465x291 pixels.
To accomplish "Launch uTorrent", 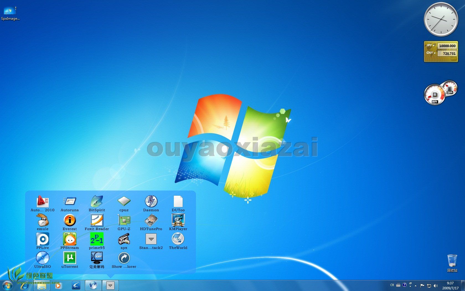I will pos(69,260).
